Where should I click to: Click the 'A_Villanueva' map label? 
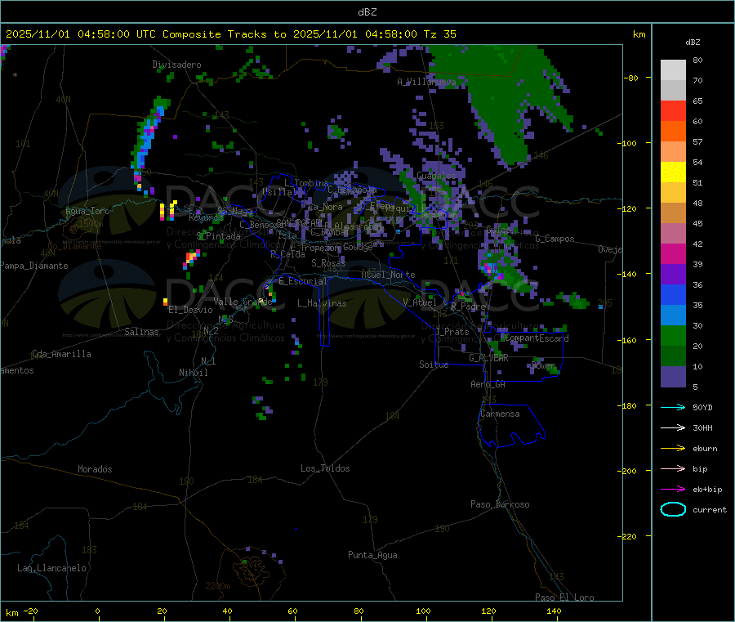[426, 82]
